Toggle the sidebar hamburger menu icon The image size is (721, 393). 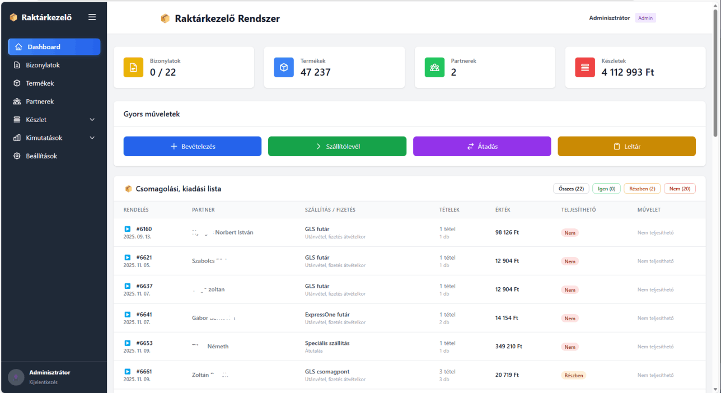[x=92, y=17]
